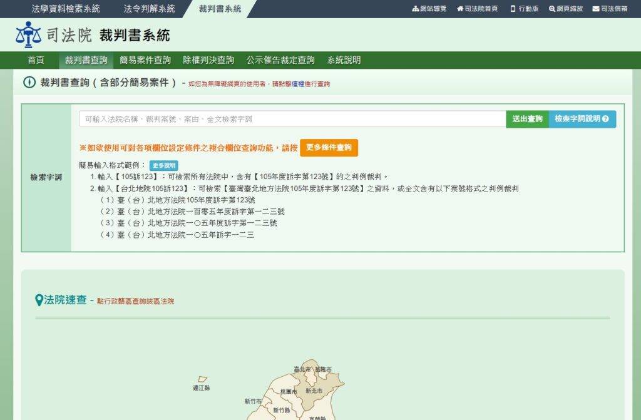The width and height of the screenshot is (641, 420).
Task: Open 除權判決查詢 menu item
Action: 208,60
